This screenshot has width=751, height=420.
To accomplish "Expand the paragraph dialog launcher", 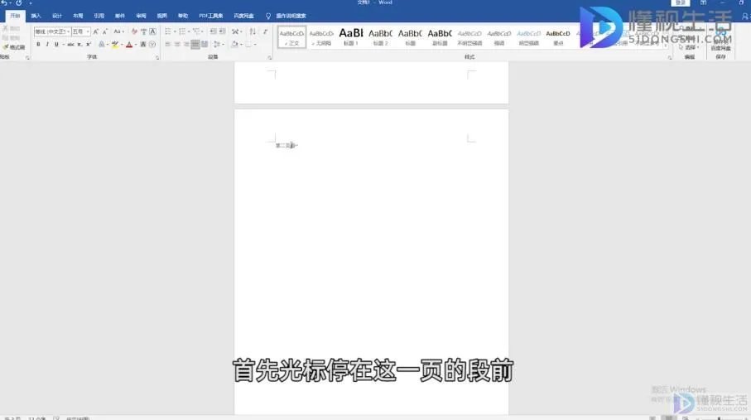I will [x=270, y=57].
